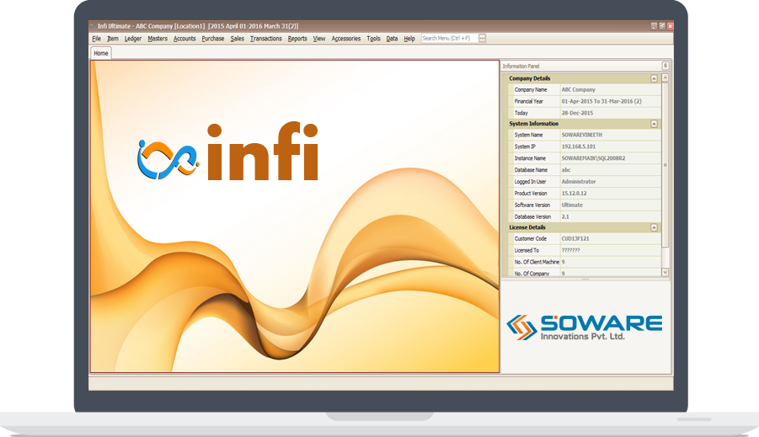The height and width of the screenshot is (437, 759).
Task: Click the Database Name value abc
Action: pos(566,170)
